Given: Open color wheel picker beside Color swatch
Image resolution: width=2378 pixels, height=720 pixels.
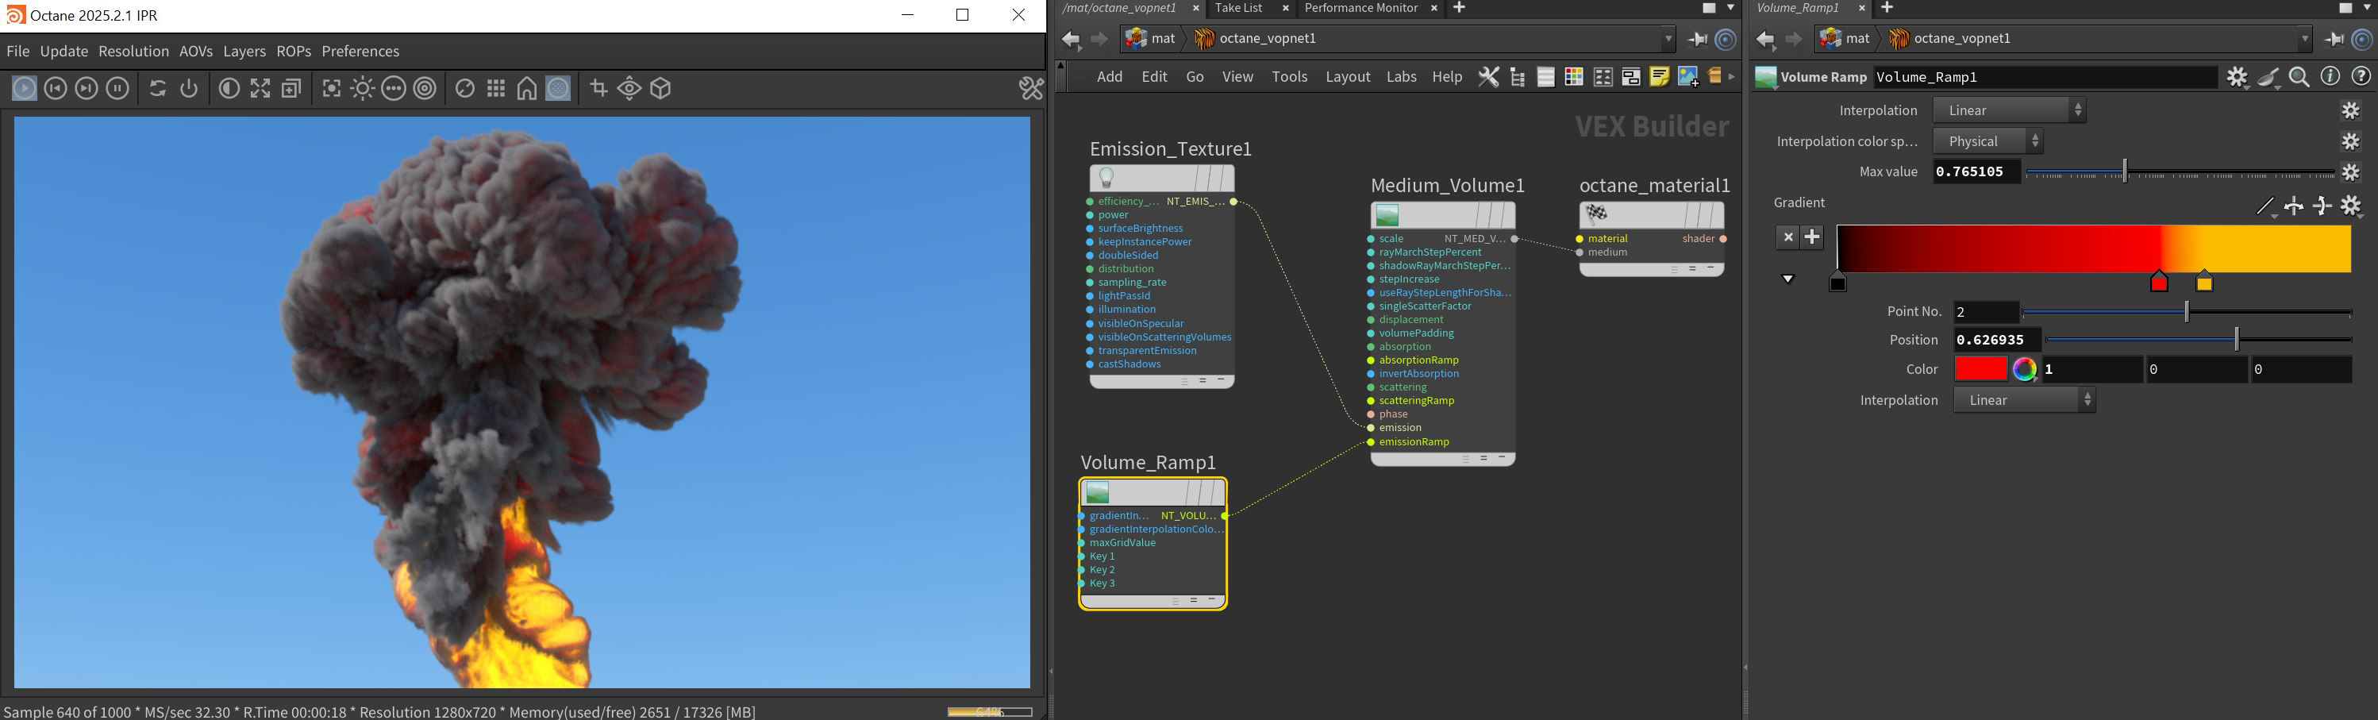Looking at the screenshot, I should pyautogui.click(x=2025, y=370).
